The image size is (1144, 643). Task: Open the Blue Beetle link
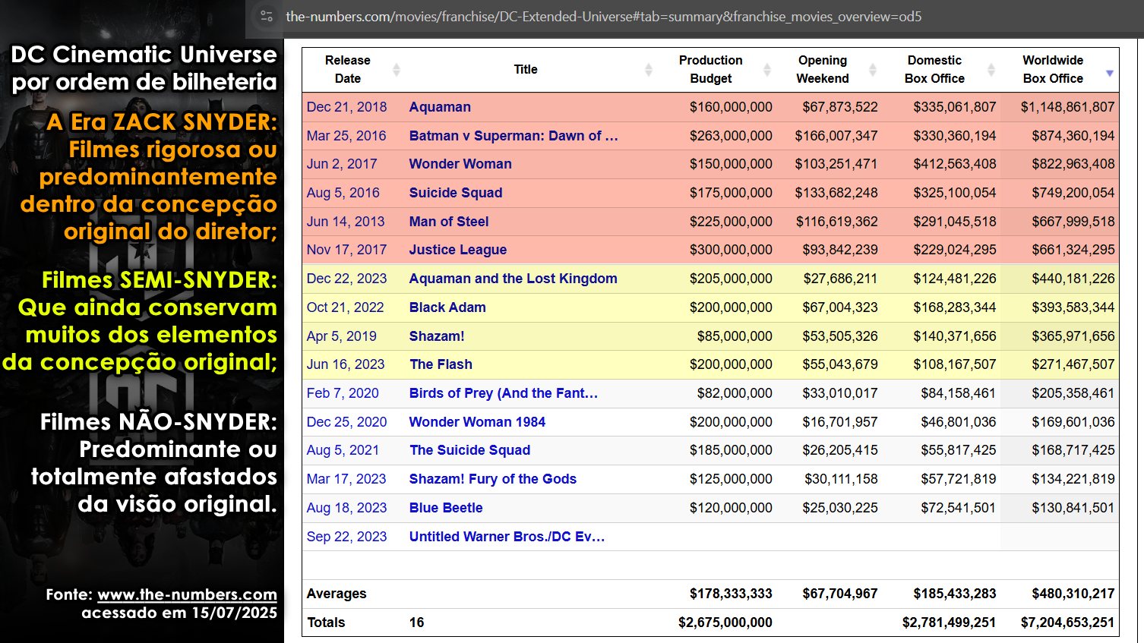point(446,508)
